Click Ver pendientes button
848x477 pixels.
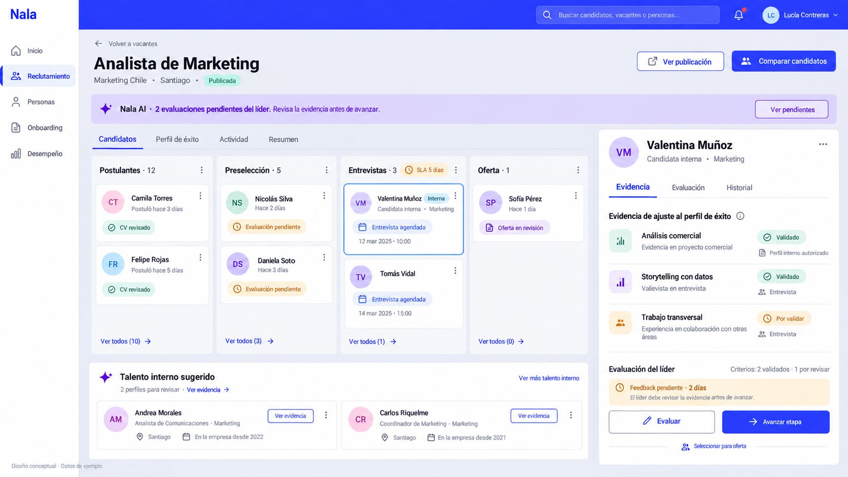[x=791, y=109]
